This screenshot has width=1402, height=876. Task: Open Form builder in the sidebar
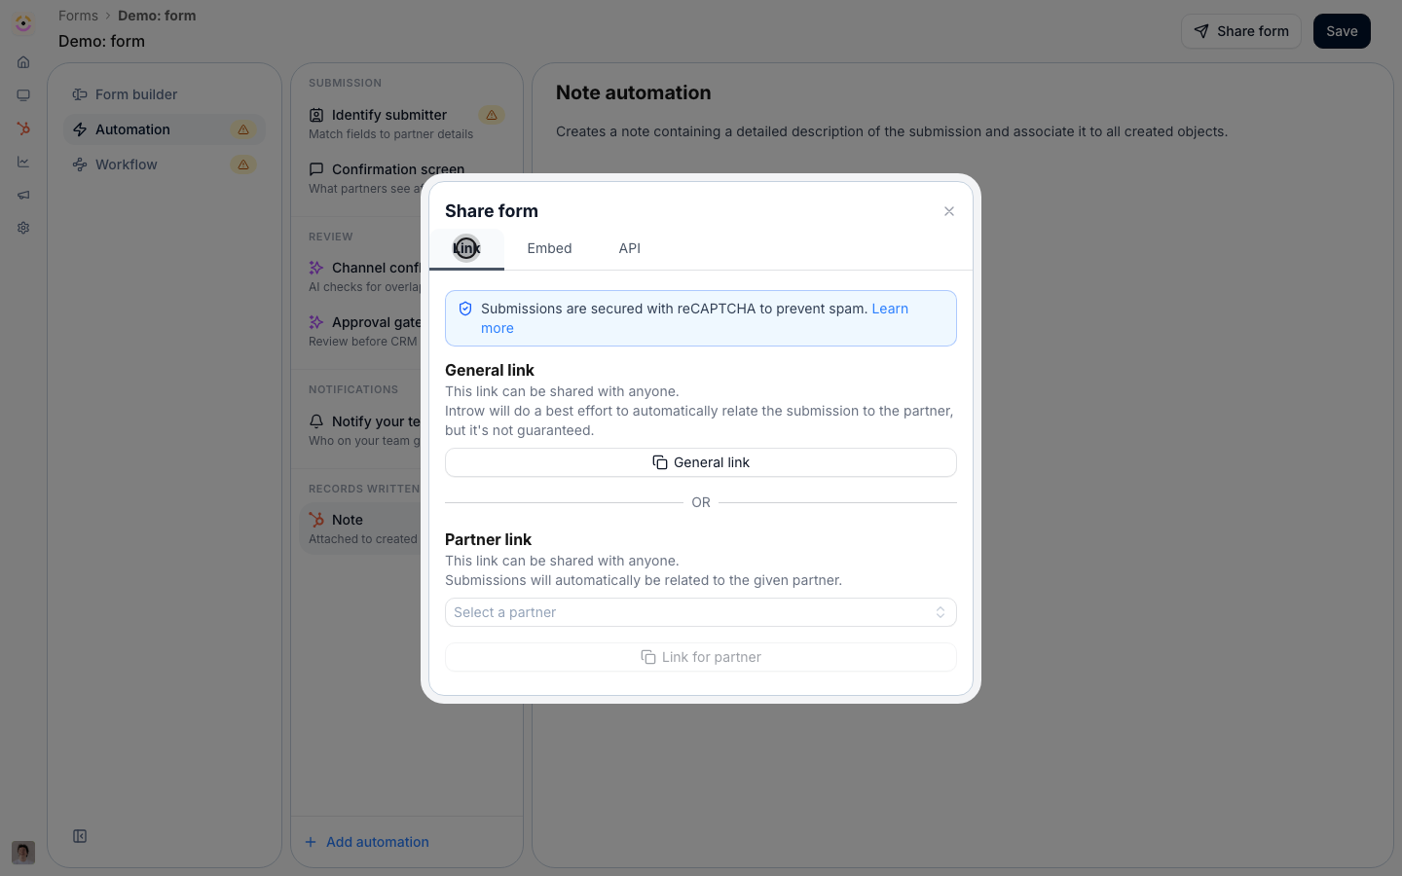165,94
